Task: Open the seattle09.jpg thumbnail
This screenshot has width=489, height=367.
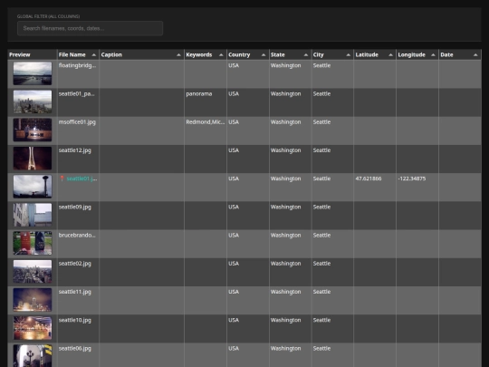Action: click(x=33, y=215)
